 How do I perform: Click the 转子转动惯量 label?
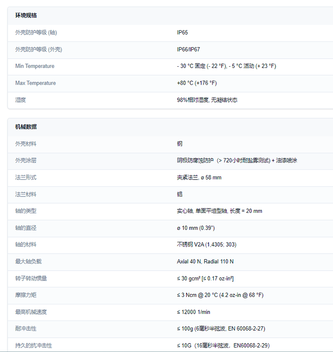(x=31, y=278)
